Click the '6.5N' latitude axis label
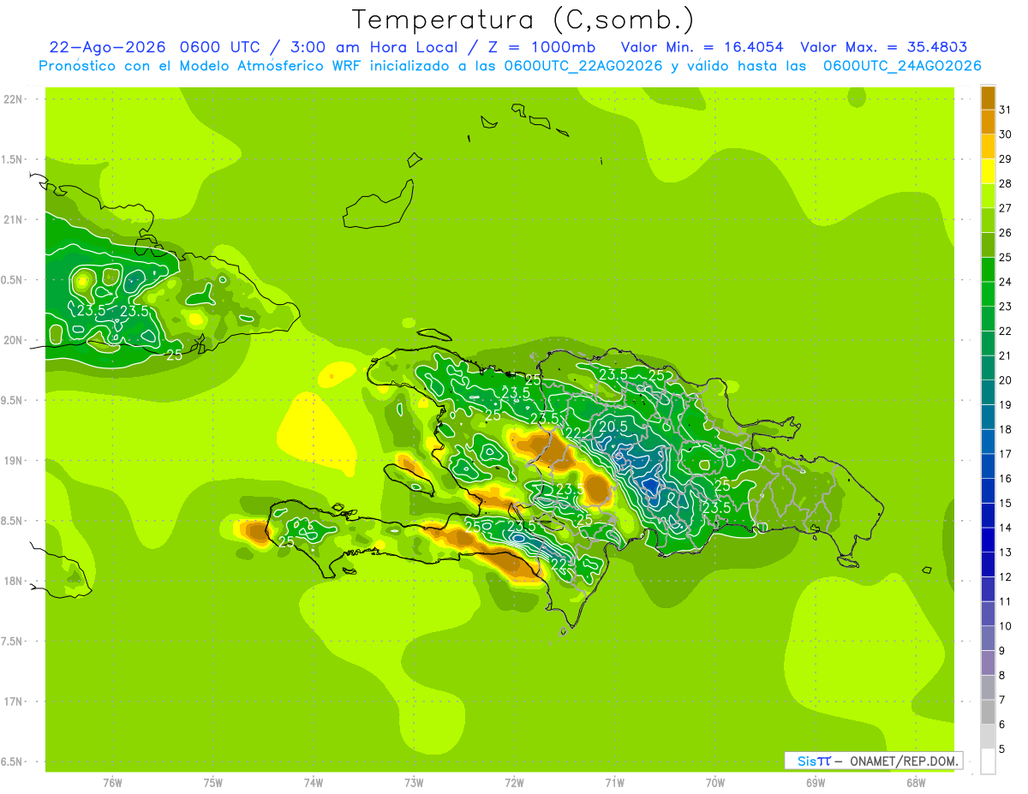The image size is (1028, 794). [13, 761]
